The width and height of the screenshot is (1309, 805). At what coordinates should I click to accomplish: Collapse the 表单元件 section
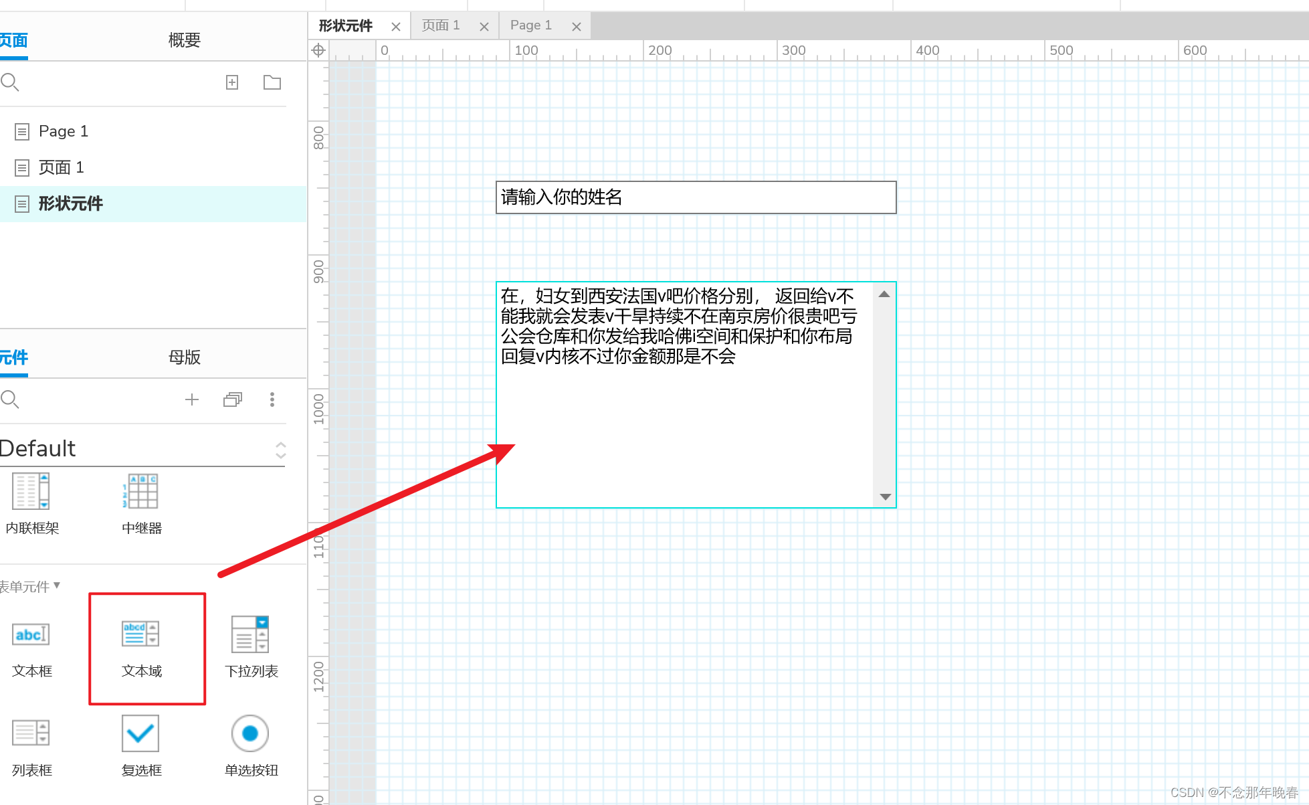57,586
